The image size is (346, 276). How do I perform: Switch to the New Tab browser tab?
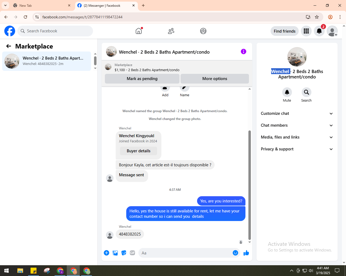[x=42, y=5]
